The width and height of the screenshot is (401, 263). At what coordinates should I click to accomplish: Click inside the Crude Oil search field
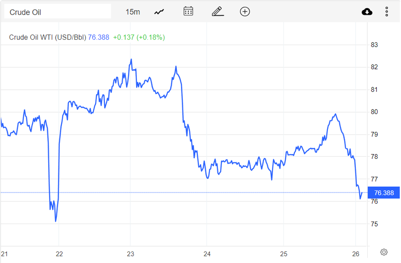point(57,11)
